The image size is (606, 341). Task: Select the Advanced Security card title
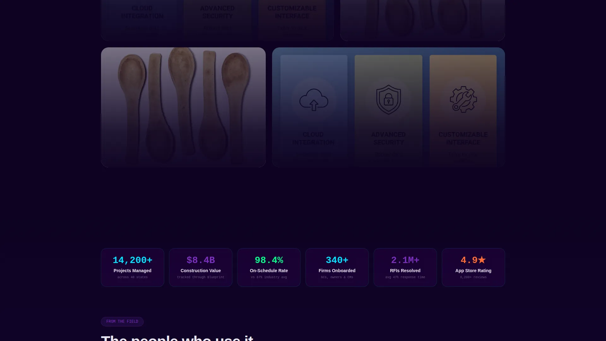[x=389, y=138]
